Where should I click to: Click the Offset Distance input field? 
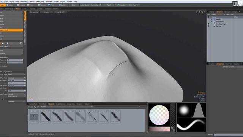(17, 80)
